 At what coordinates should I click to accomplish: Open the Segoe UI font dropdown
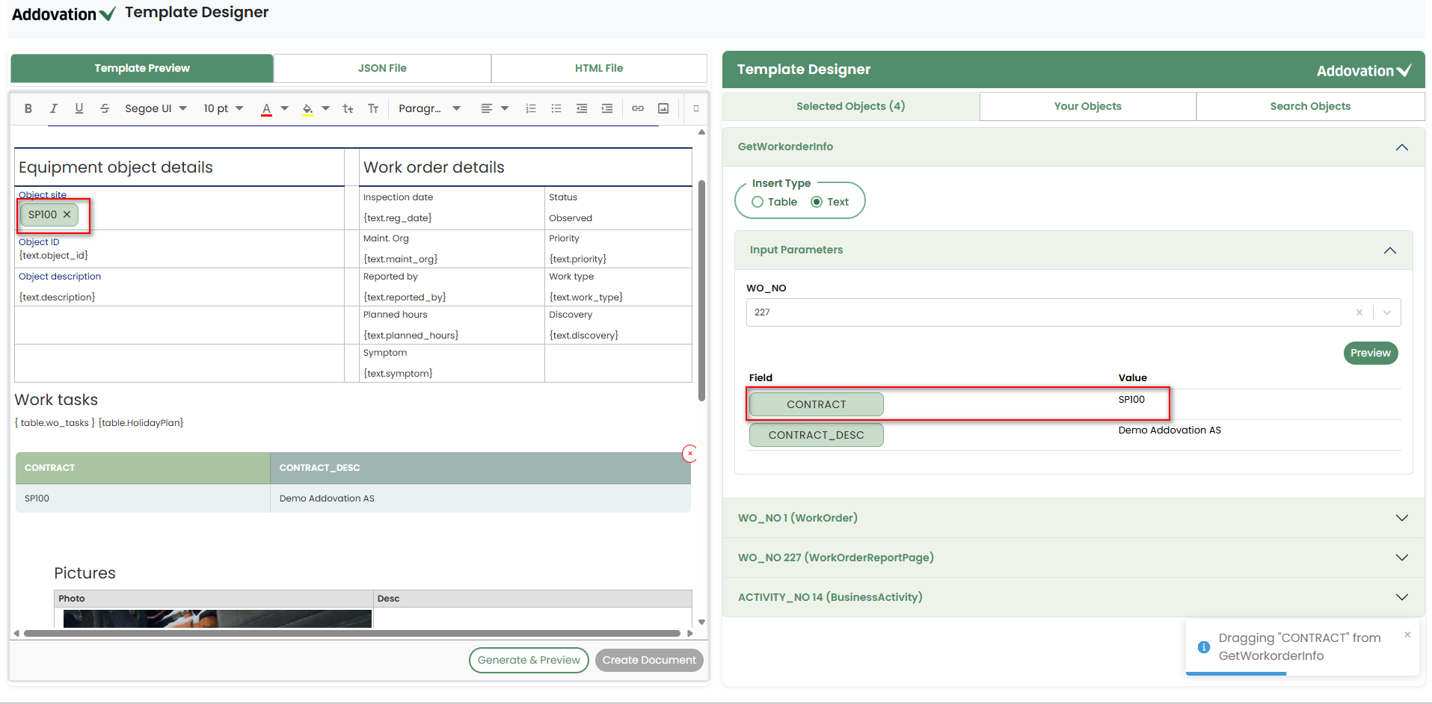pyautogui.click(x=156, y=108)
